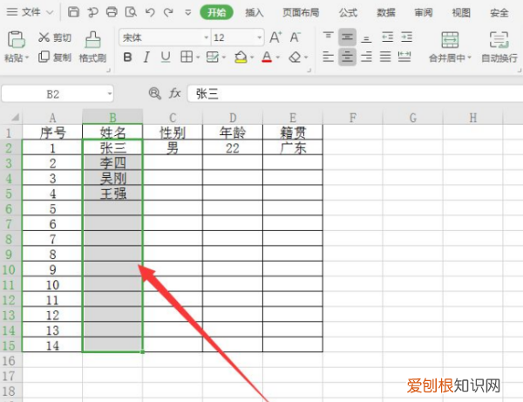Increase font size with A+ icon
The width and height of the screenshot is (523, 402).
pos(275,37)
